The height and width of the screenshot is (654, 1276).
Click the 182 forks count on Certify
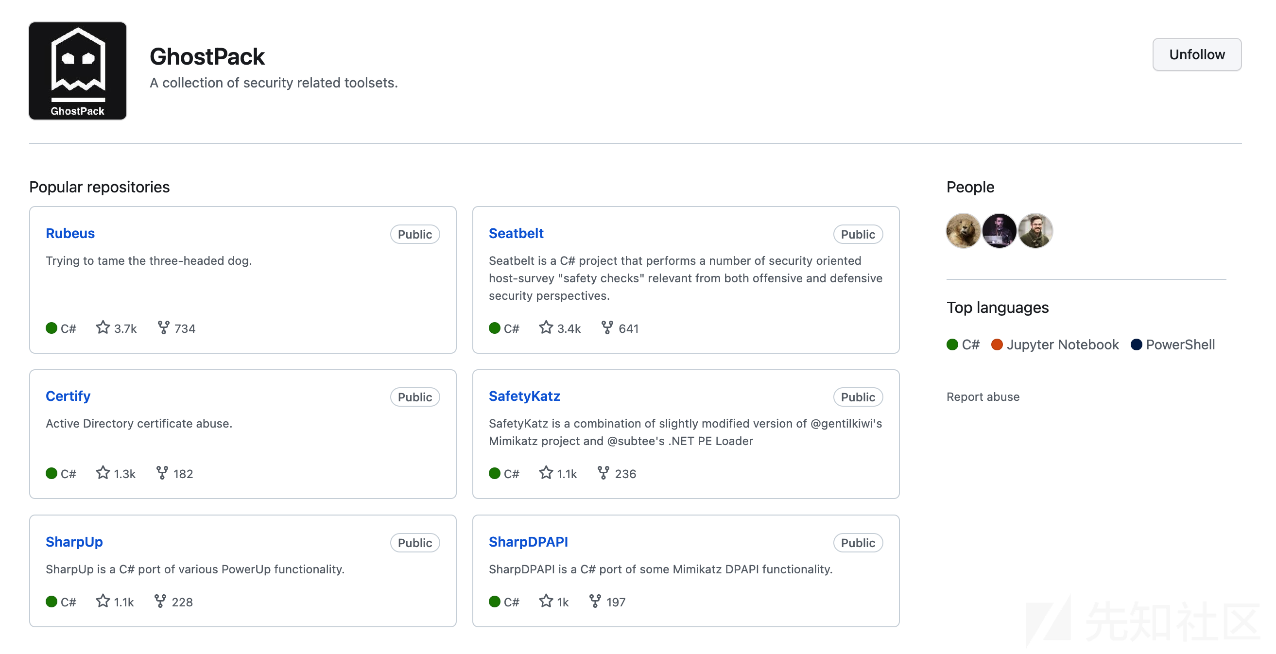tap(183, 474)
